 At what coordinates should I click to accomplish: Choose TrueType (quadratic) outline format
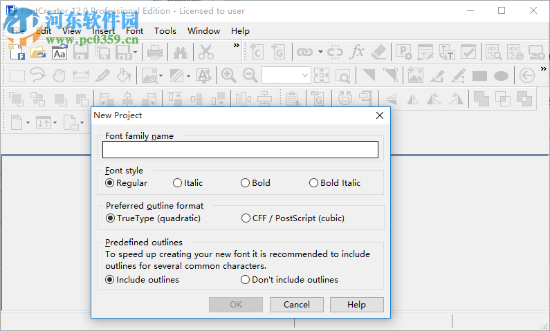154,218
